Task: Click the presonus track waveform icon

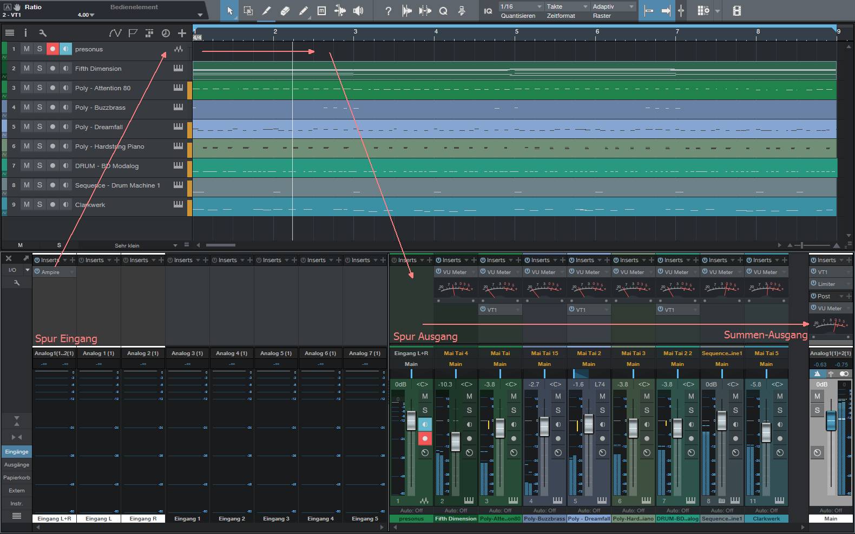Action: [x=178, y=49]
